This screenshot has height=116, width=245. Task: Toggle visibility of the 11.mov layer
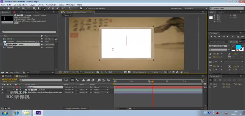pos(2,90)
